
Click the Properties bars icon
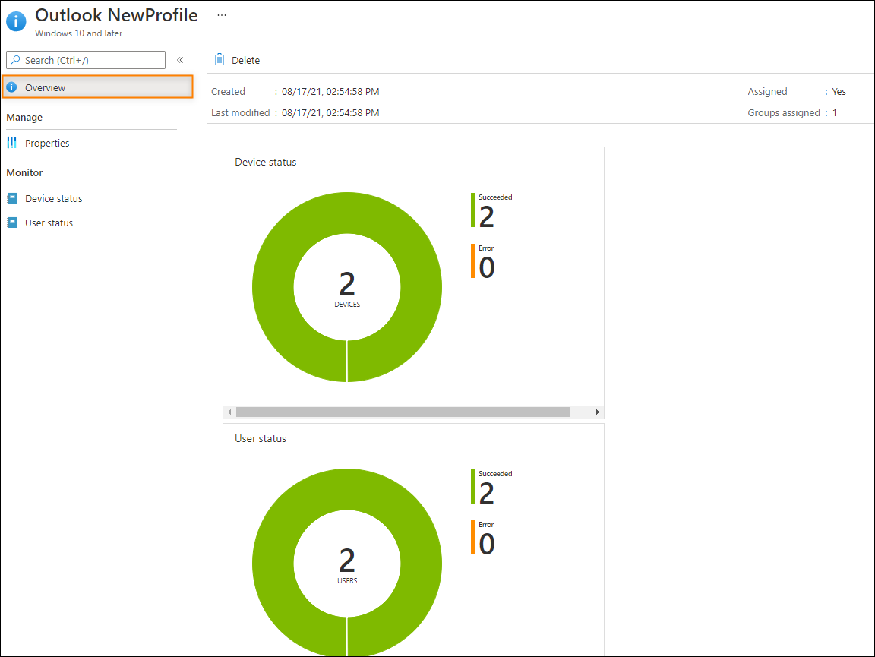pyautogui.click(x=11, y=143)
